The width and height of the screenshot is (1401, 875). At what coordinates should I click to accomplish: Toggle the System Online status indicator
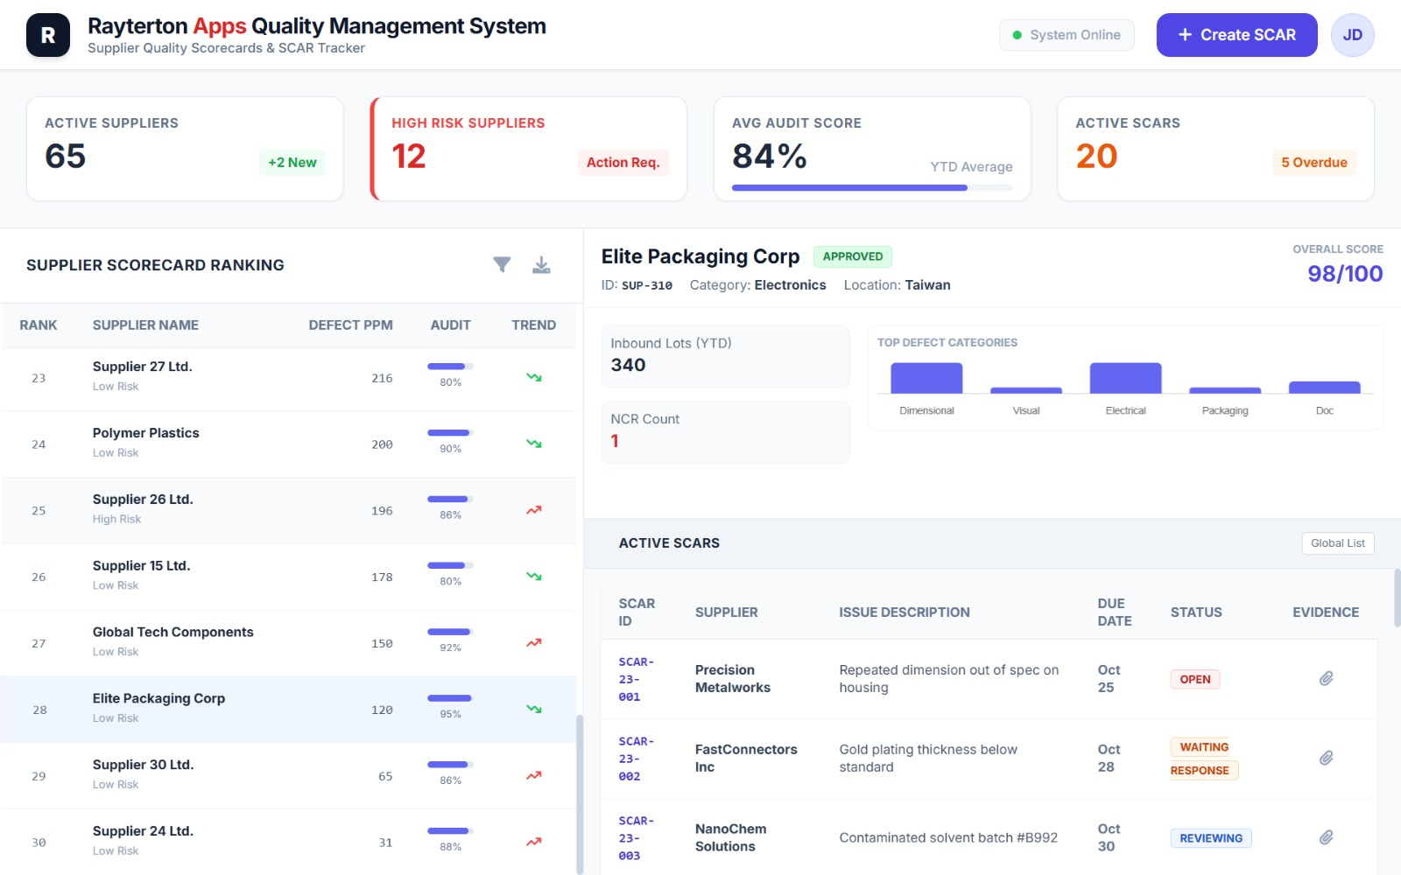tap(1067, 35)
